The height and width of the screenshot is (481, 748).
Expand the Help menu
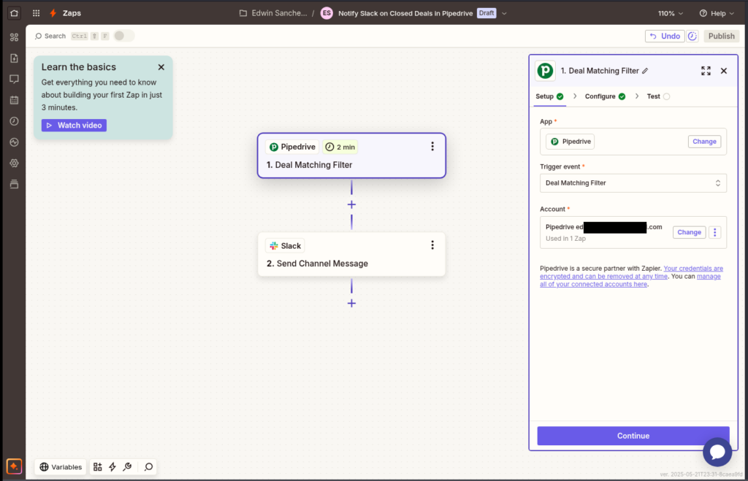pyautogui.click(x=717, y=13)
